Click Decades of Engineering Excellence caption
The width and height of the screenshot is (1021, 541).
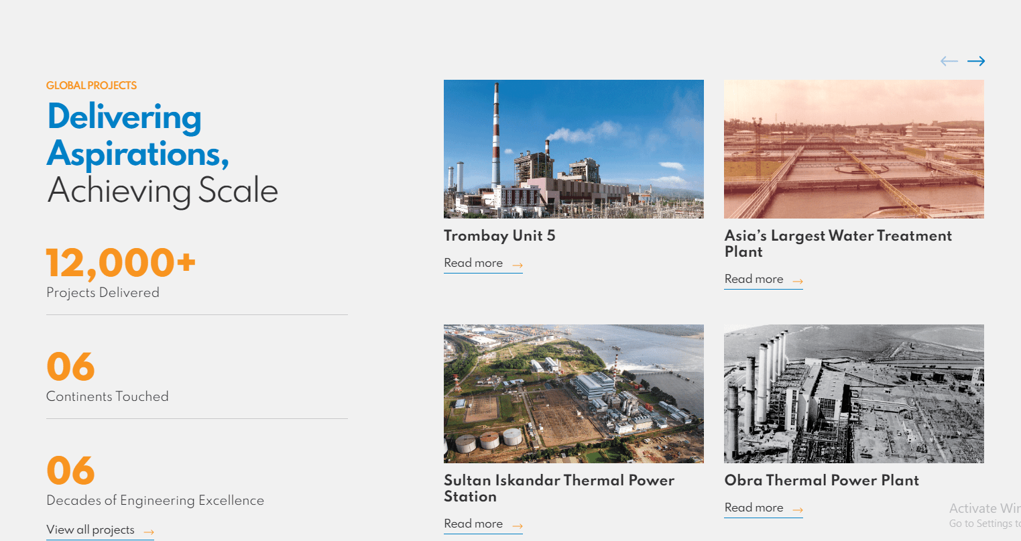pyautogui.click(x=155, y=501)
